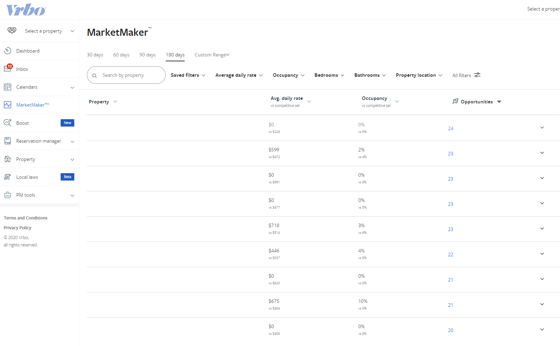
Task: Switch to 90 days tab
Action: point(148,55)
